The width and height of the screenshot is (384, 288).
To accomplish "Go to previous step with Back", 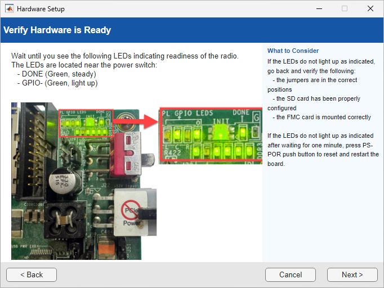I will (32, 274).
